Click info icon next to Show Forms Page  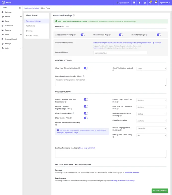click(x=146, y=35)
